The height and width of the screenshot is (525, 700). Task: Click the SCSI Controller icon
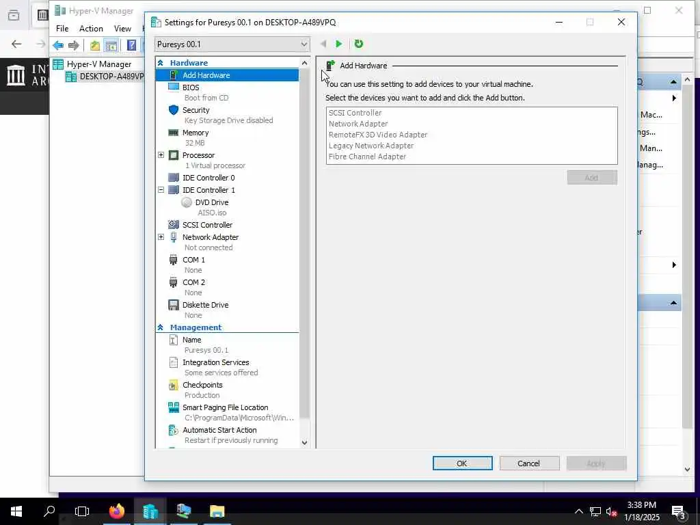coord(173,224)
